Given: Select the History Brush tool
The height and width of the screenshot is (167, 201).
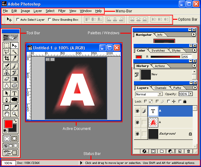Looking at the screenshot, I should click(14, 73).
